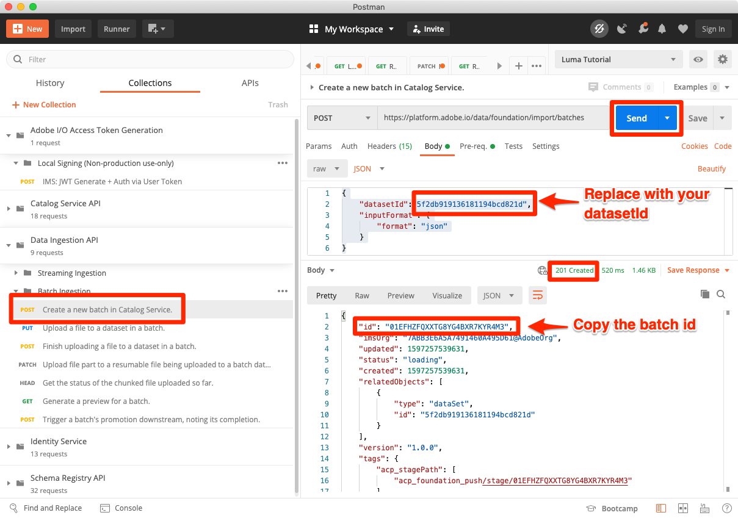738x518 pixels.
Task: Open new window plus icon dropdown
Action: (158, 29)
